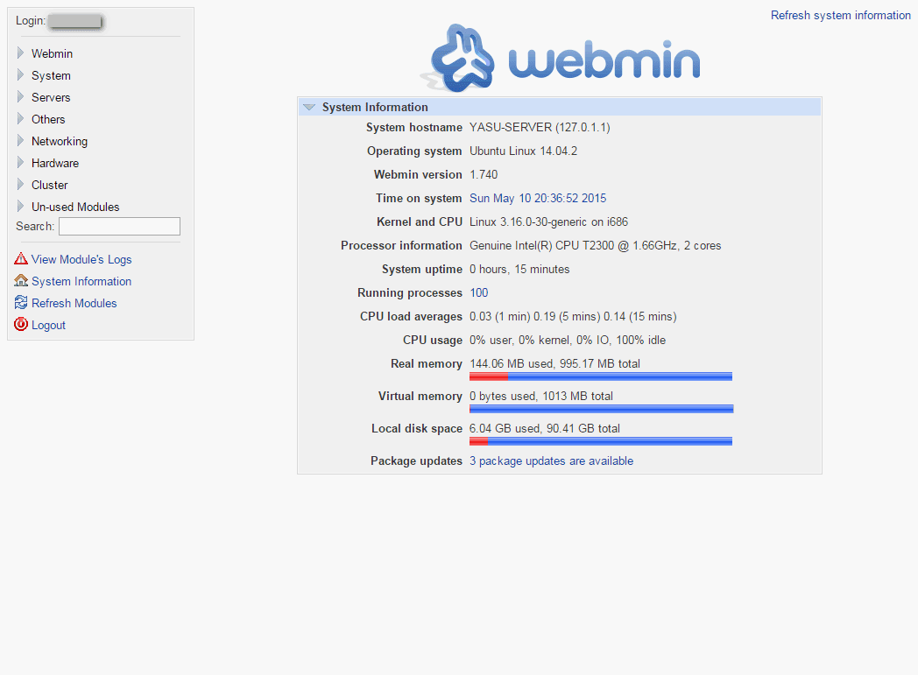Open the System menu category
This screenshot has height=675, width=918.
(x=51, y=75)
